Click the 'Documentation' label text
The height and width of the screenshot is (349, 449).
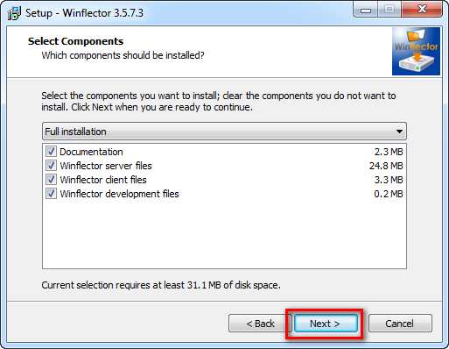(91, 152)
